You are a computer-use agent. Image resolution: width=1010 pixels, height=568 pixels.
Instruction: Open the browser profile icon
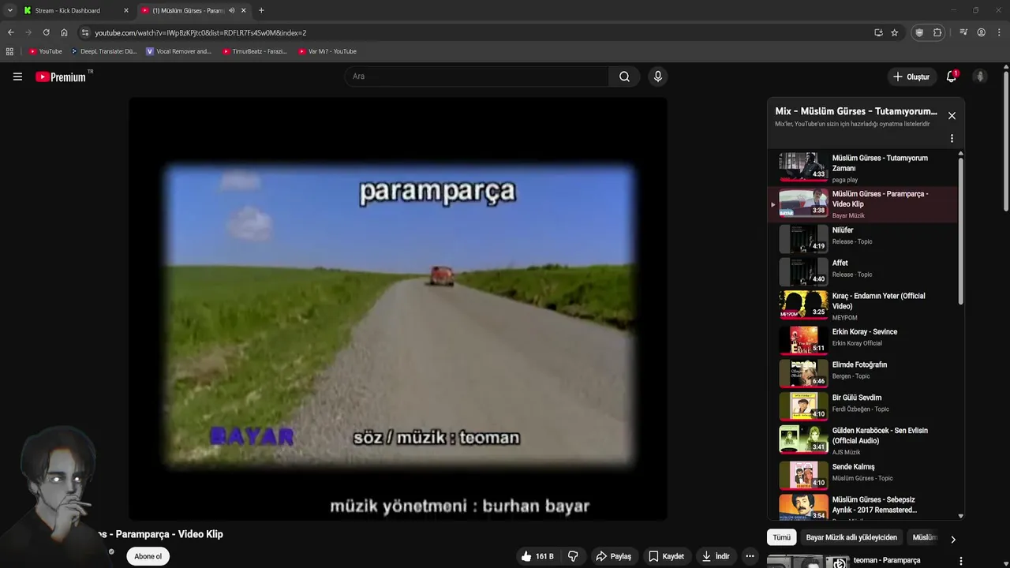981,32
